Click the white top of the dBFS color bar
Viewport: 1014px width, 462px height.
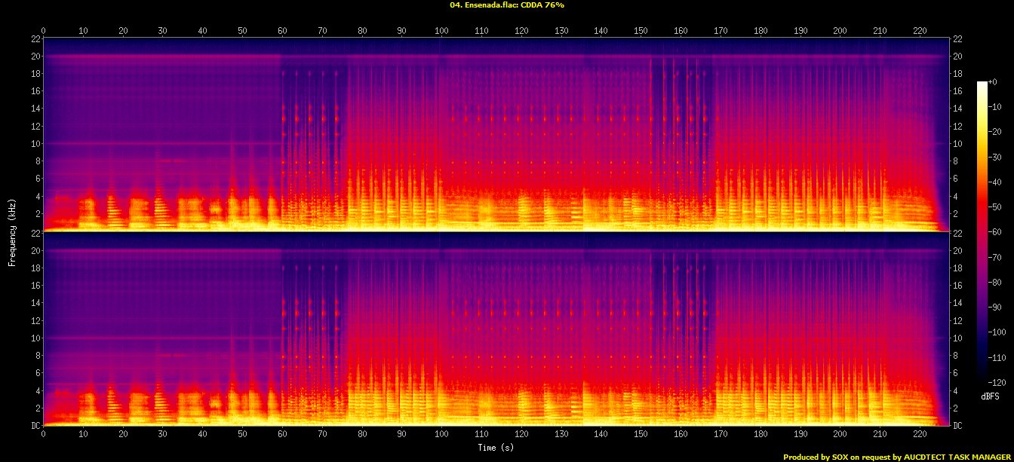[982, 84]
